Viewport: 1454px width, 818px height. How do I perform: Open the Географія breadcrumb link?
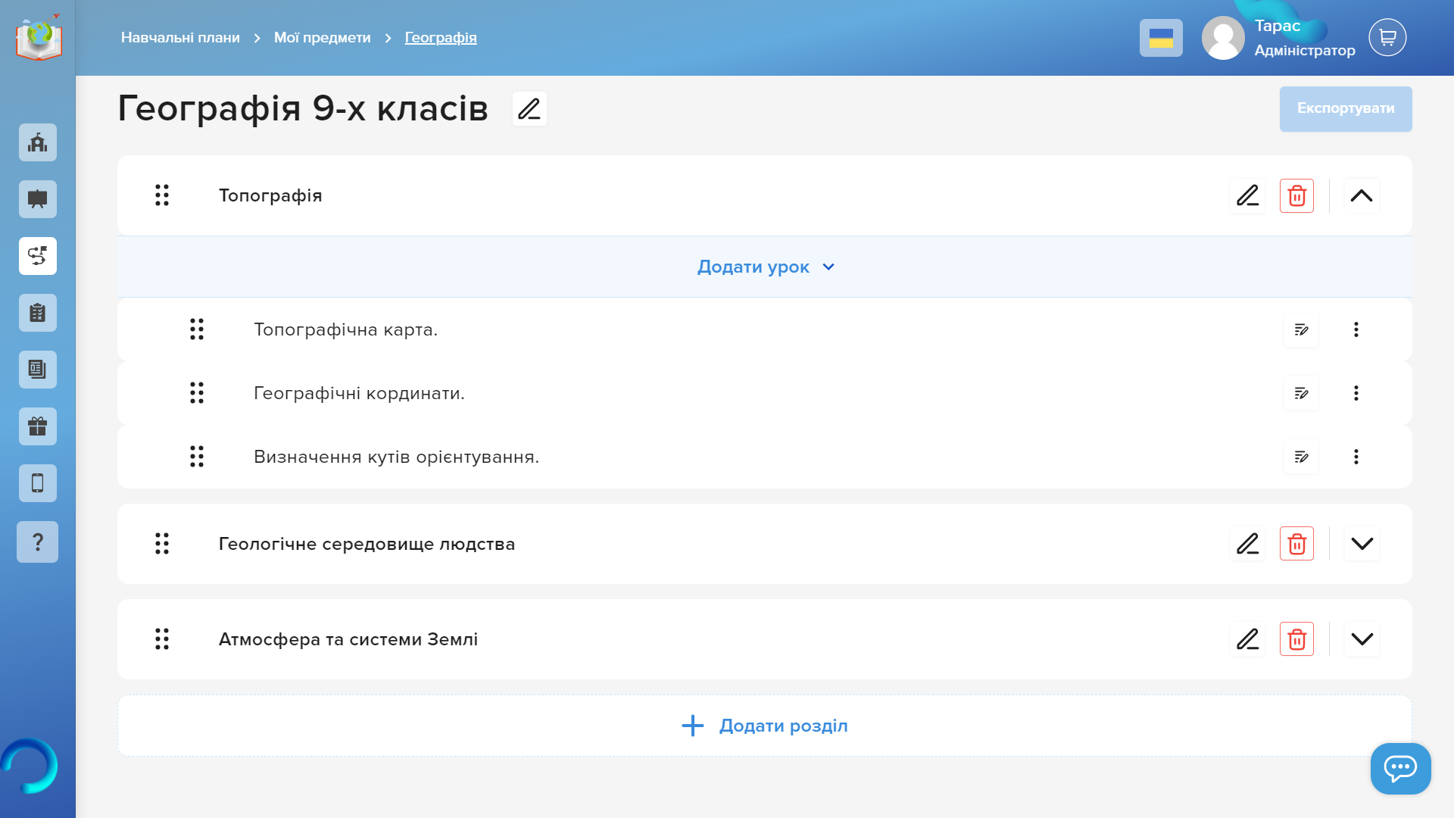(441, 38)
